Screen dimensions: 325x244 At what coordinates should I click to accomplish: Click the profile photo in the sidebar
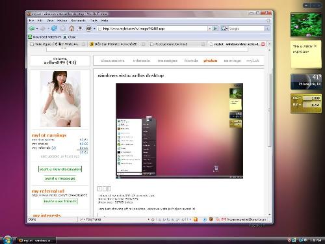click(x=60, y=99)
